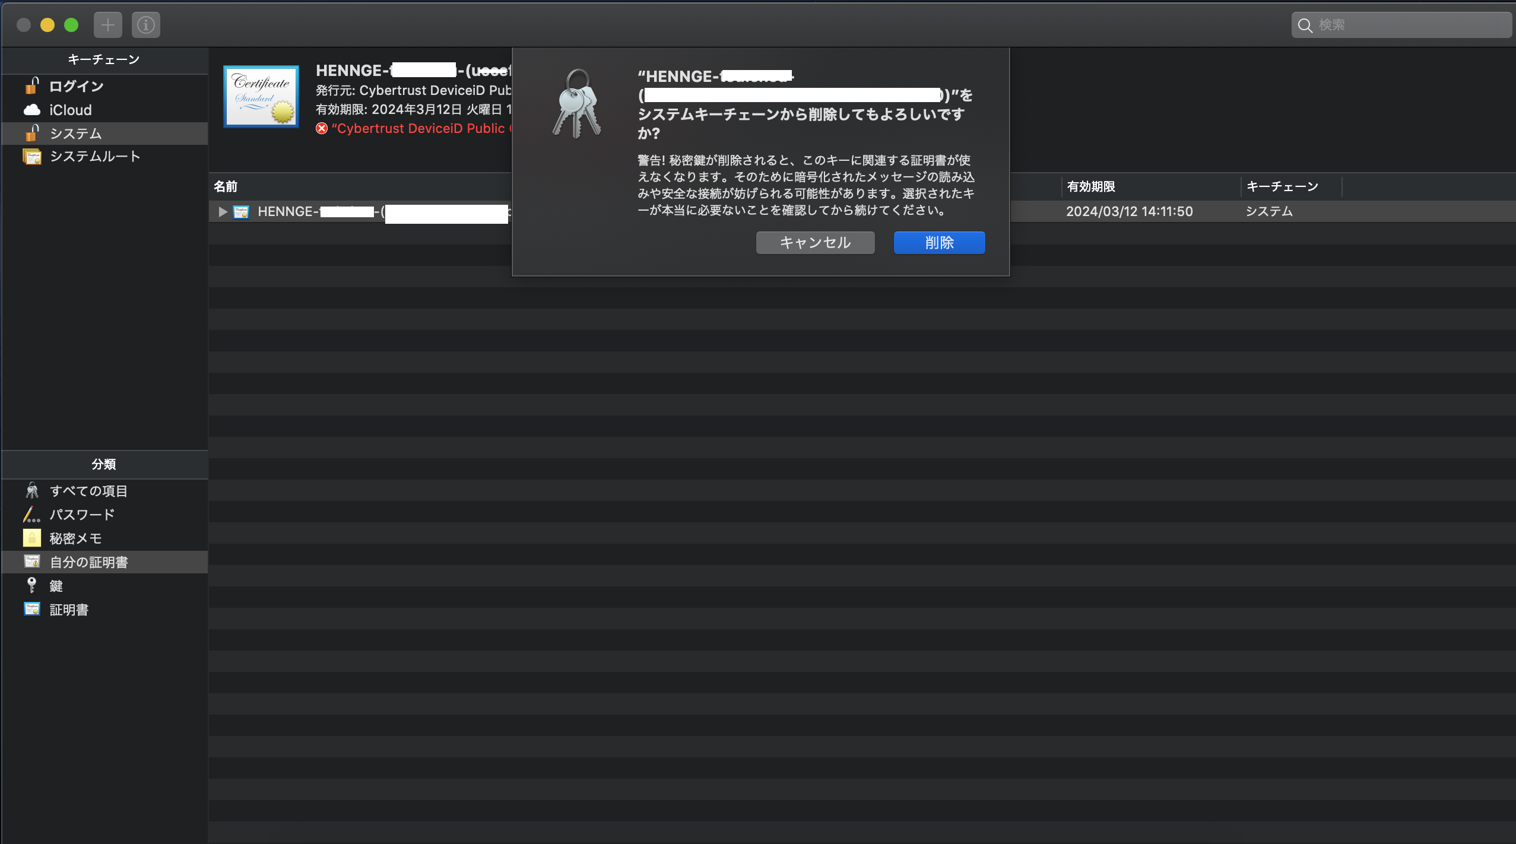Click the キャンセル button in the dialog
This screenshot has height=844, width=1516.
pos(814,242)
